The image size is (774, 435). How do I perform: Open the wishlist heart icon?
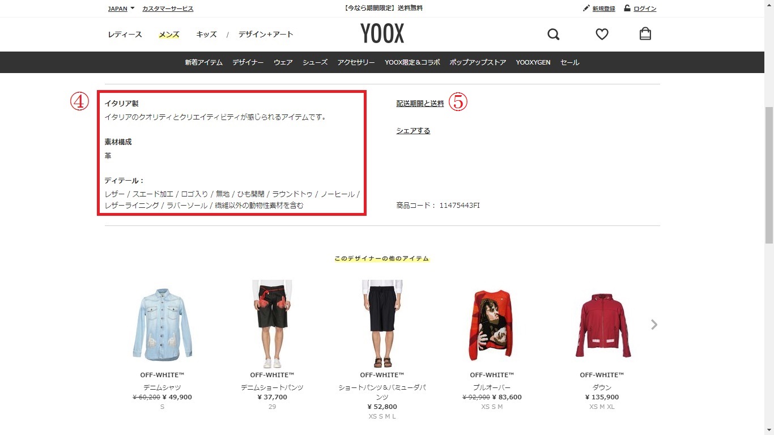click(602, 35)
